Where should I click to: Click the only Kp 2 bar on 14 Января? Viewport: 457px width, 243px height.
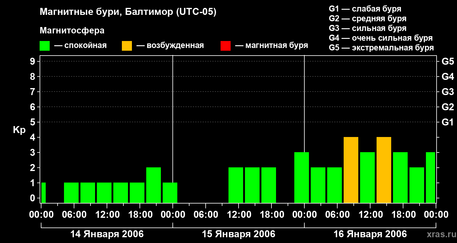click(154, 185)
